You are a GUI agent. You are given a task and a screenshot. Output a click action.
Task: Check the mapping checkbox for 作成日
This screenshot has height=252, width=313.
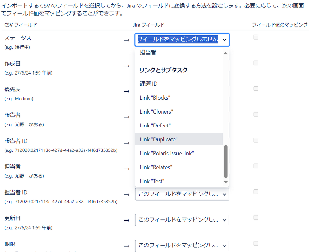coord(256,63)
